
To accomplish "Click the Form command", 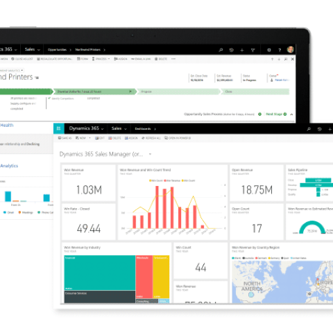I will coord(83,59).
